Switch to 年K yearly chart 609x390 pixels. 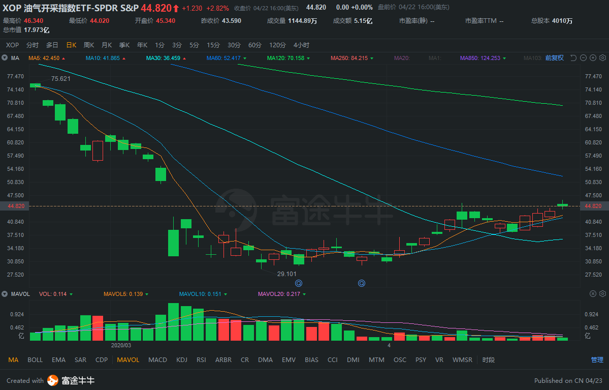(142, 45)
